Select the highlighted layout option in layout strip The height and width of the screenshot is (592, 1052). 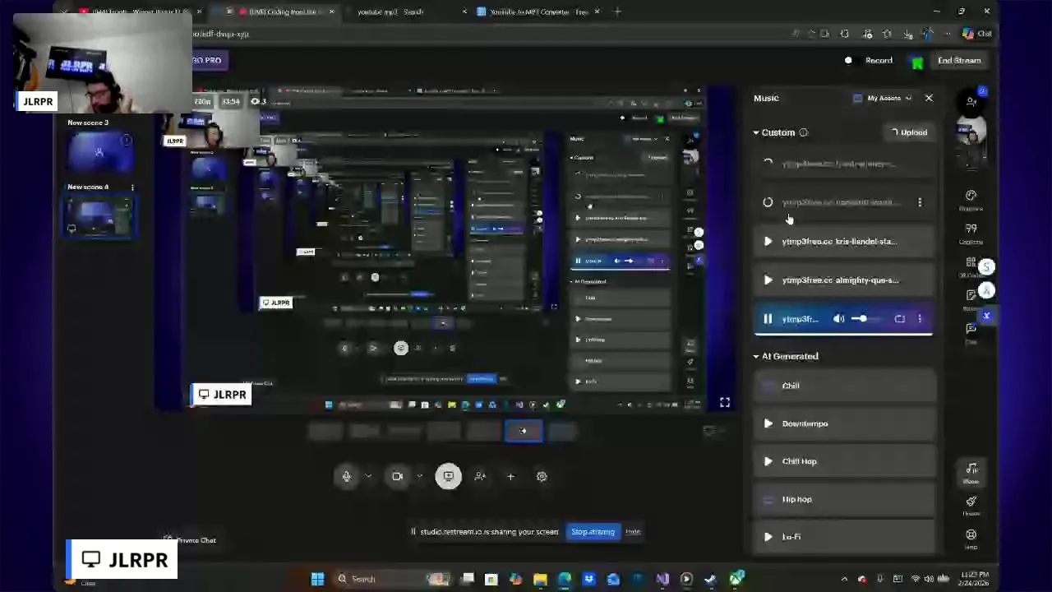524,431
